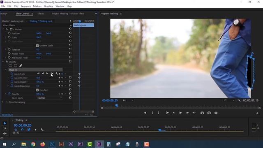Open Program monitor wrench settings
Viewport: 263px width, 148px height.
pyautogui.click(x=239, y=100)
